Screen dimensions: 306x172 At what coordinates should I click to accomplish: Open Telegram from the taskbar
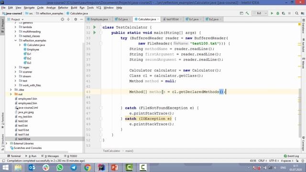coord(74,168)
